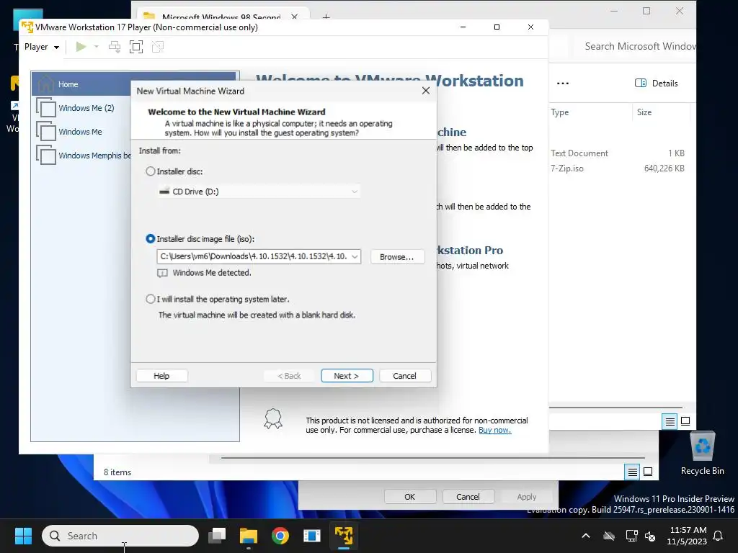
Task: Add a new tab in File Explorer
Action: pos(326,17)
